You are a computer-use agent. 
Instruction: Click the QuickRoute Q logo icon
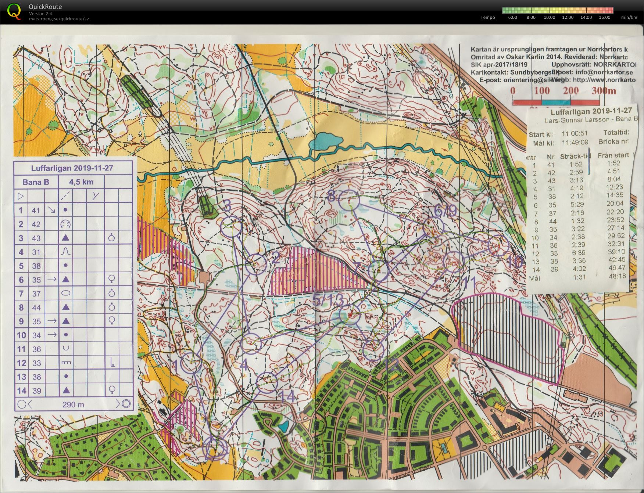point(14,11)
